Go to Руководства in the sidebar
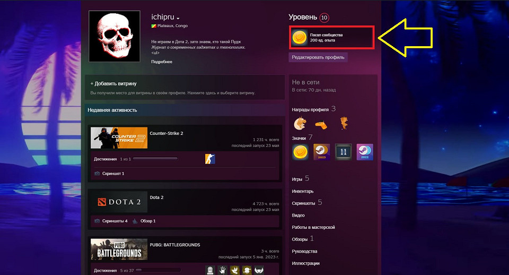Image resolution: width=509 pixels, height=275 pixels. (x=304, y=251)
